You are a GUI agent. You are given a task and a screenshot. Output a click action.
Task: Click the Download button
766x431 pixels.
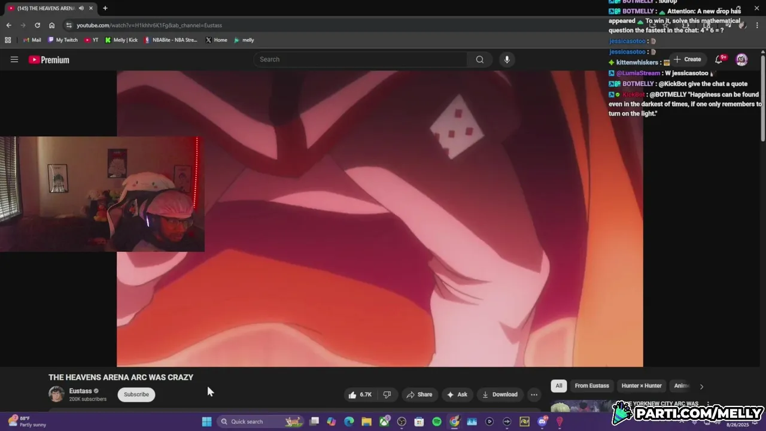500,394
